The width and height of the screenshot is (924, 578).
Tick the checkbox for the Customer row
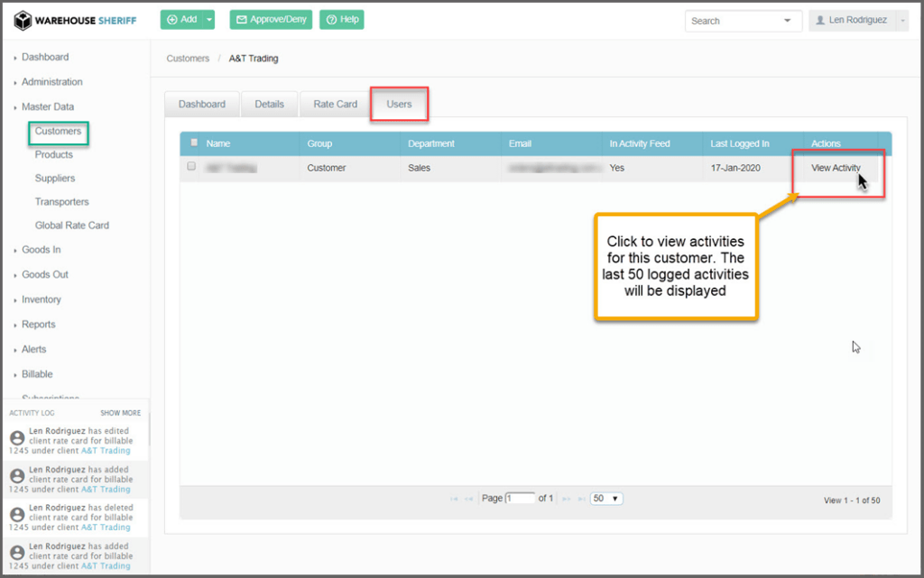[x=191, y=167]
